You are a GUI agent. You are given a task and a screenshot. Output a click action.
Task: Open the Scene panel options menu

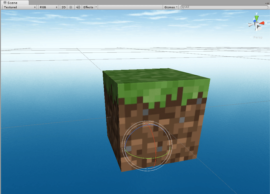[x=267, y=3]
